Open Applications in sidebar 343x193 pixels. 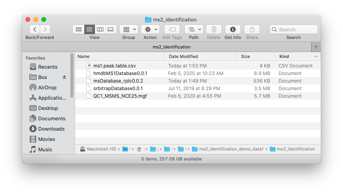pyautogui.click(x=48, y=98)
